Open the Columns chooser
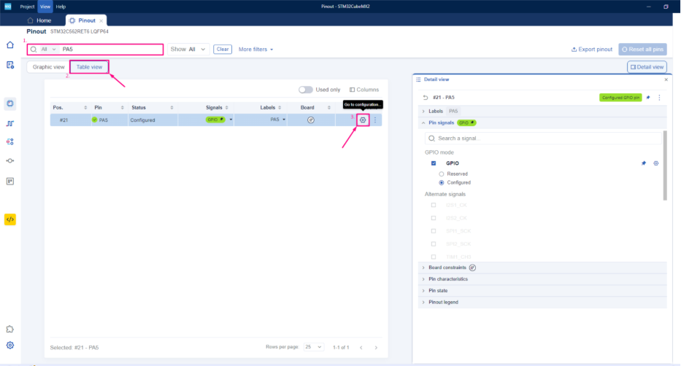The height and width of the screenshot is (366, 681). point(364,90)
